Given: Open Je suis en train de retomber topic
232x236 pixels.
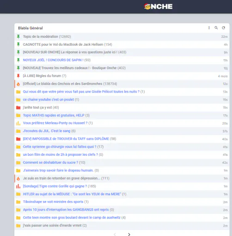Looking at the screenshot, I should [x=61, y=178].
